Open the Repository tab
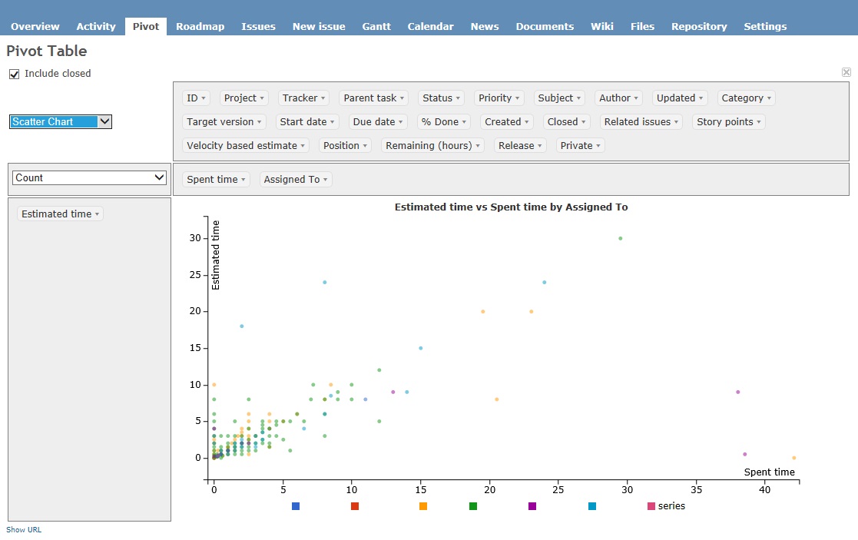 699,26
